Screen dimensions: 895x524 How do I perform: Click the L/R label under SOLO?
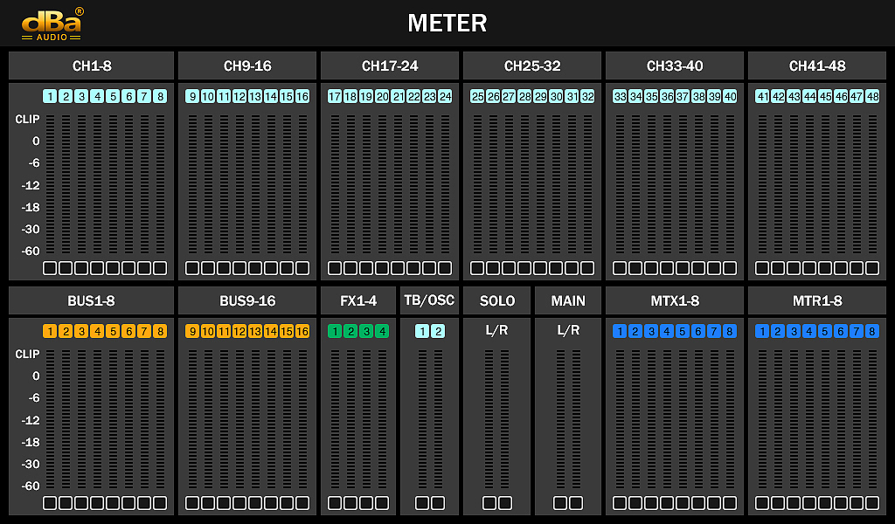[x=496, y=330]
